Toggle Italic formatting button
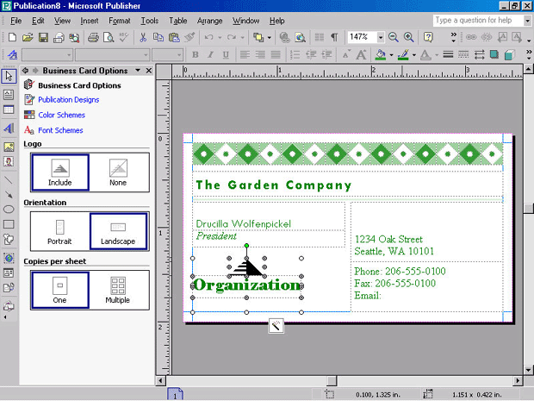The image size is (534, 401). [210, 54]
